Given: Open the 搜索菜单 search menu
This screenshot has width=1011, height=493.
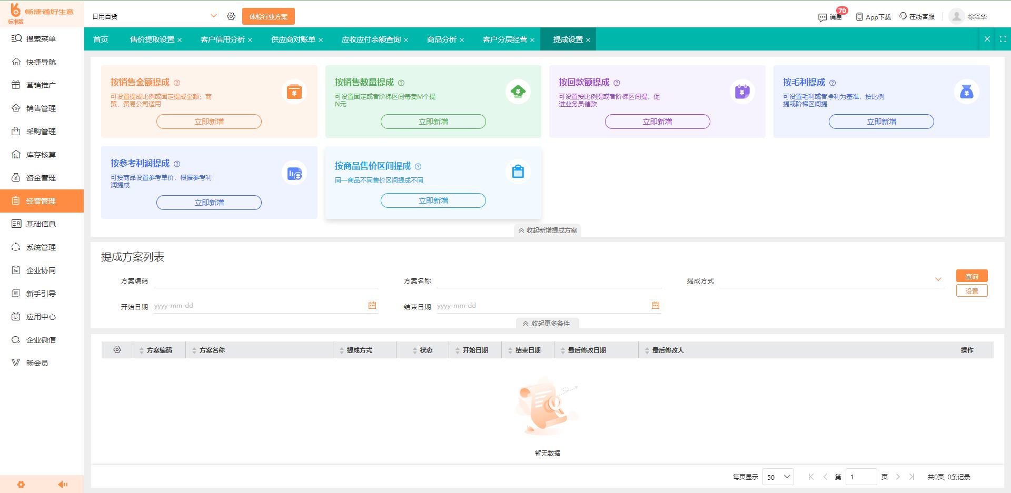Looking at the screenshot, I should coord(16,38).
